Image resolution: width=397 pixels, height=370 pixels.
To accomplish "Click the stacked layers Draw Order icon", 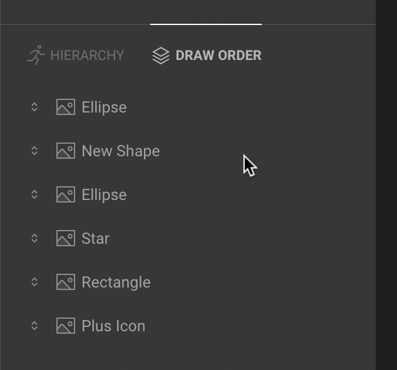I will coord(161,56).
